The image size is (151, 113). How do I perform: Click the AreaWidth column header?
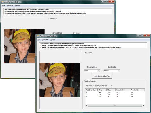click(123, 90)
